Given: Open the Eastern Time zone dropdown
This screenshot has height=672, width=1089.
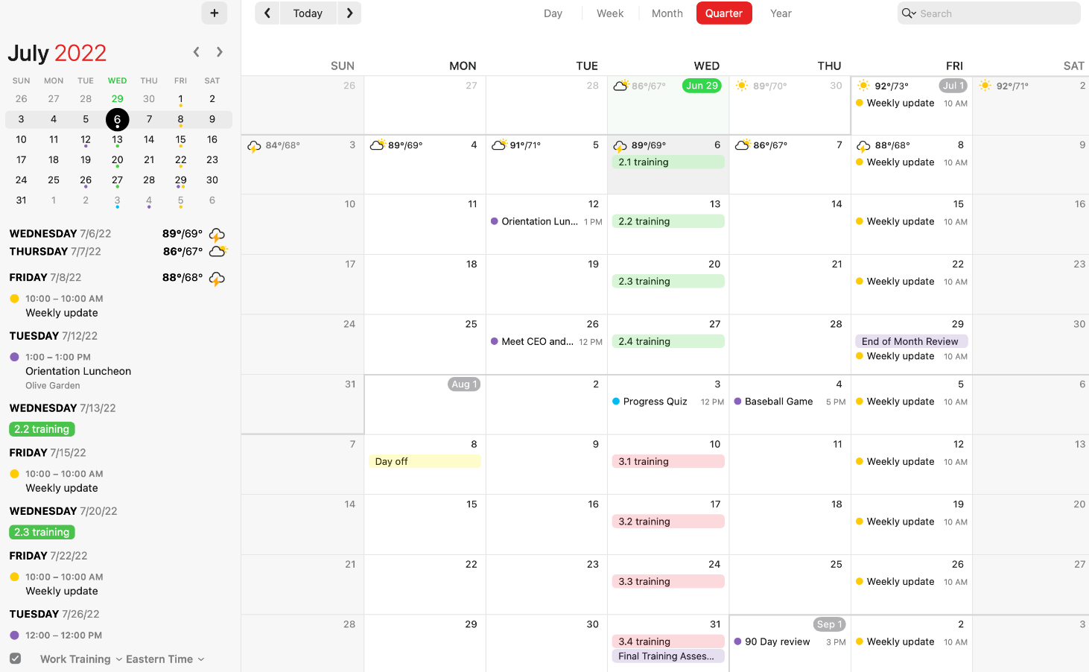Looking at the screenshot, I should point(200,659).
